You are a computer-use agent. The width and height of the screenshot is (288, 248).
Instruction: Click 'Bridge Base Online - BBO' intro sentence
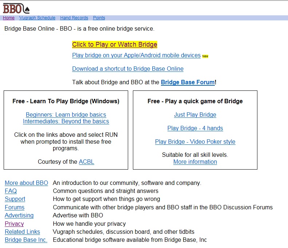click(79, 29)
